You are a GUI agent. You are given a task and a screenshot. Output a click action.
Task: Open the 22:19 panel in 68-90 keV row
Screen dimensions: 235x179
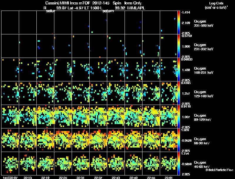point(46,140)
